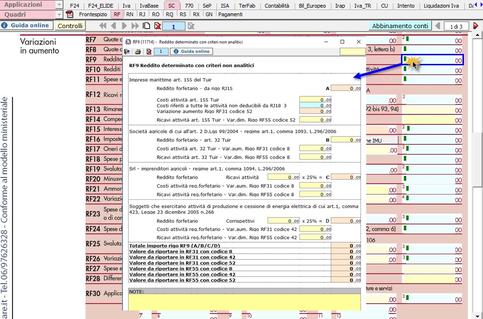Open the RS section tab

183,14
